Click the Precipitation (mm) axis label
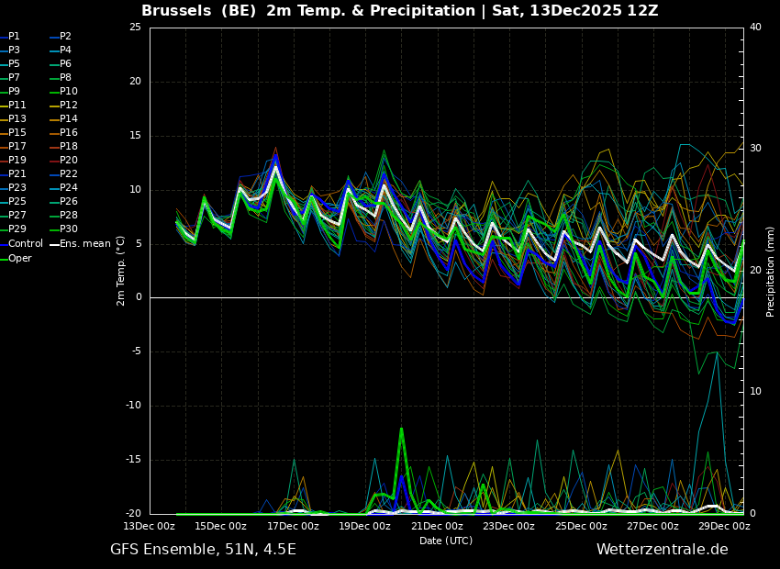Image resolution: width=780 pixels, height=569 pixels. 771,271
